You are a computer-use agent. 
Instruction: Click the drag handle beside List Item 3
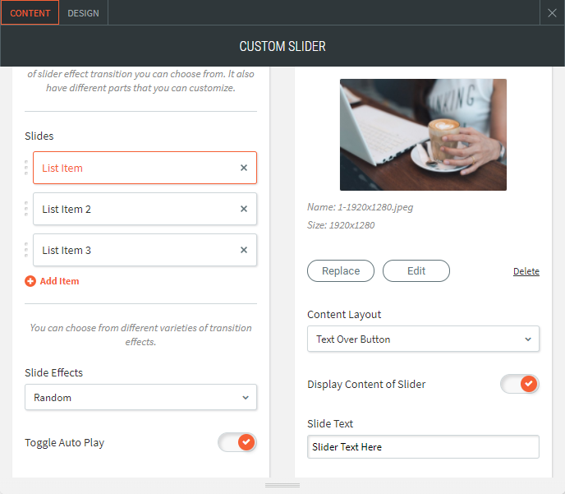[26, 250]
